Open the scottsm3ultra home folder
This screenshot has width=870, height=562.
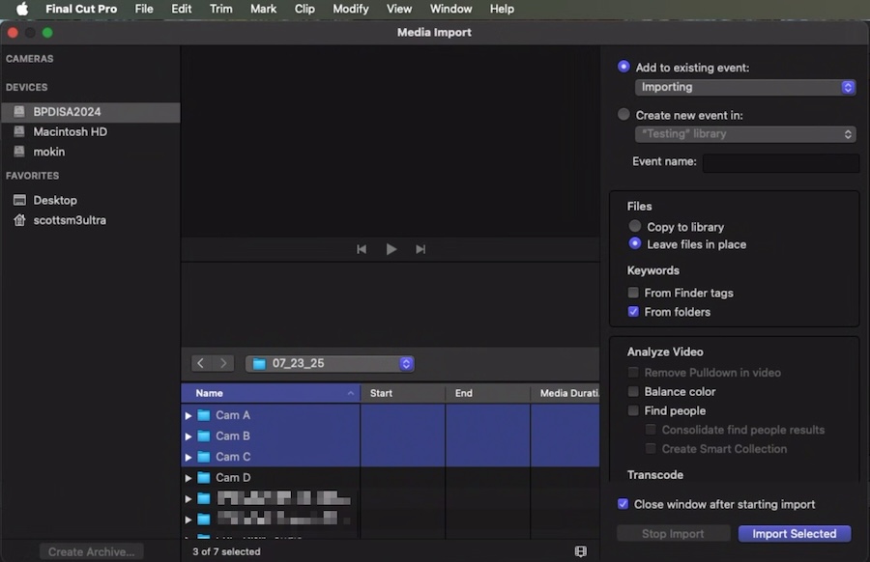(91, 220)
